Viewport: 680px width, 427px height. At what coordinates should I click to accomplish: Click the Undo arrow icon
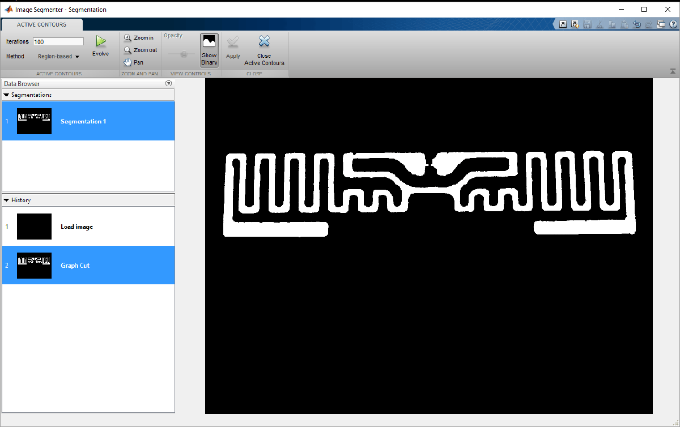637,24
